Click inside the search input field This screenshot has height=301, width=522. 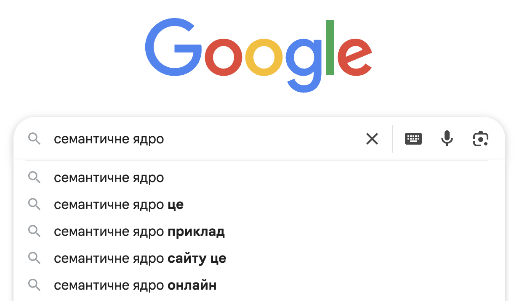click(210, 139)
